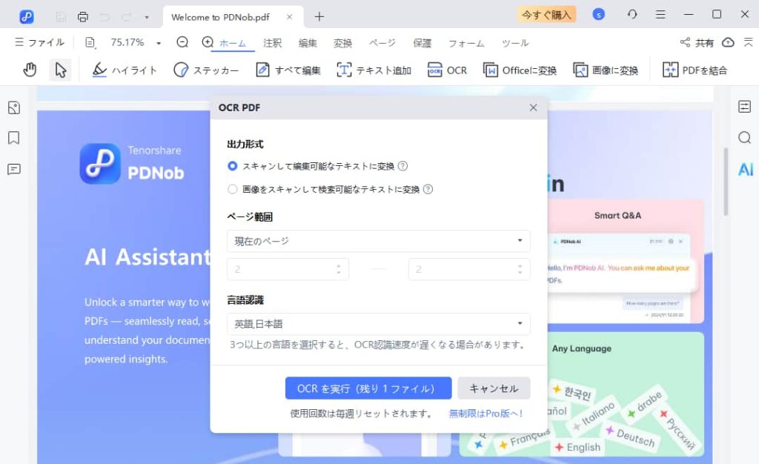Open the ファイル menu
The image size is (759, 464).
point(40,43)
